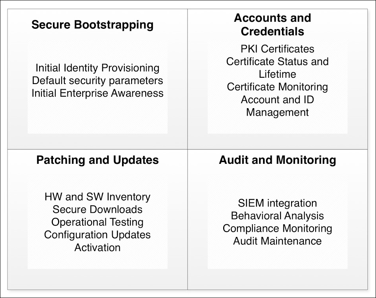Click SIEM integration item
Image resolution: width=376 pixels, height=298 pixels.
(277, 203)
